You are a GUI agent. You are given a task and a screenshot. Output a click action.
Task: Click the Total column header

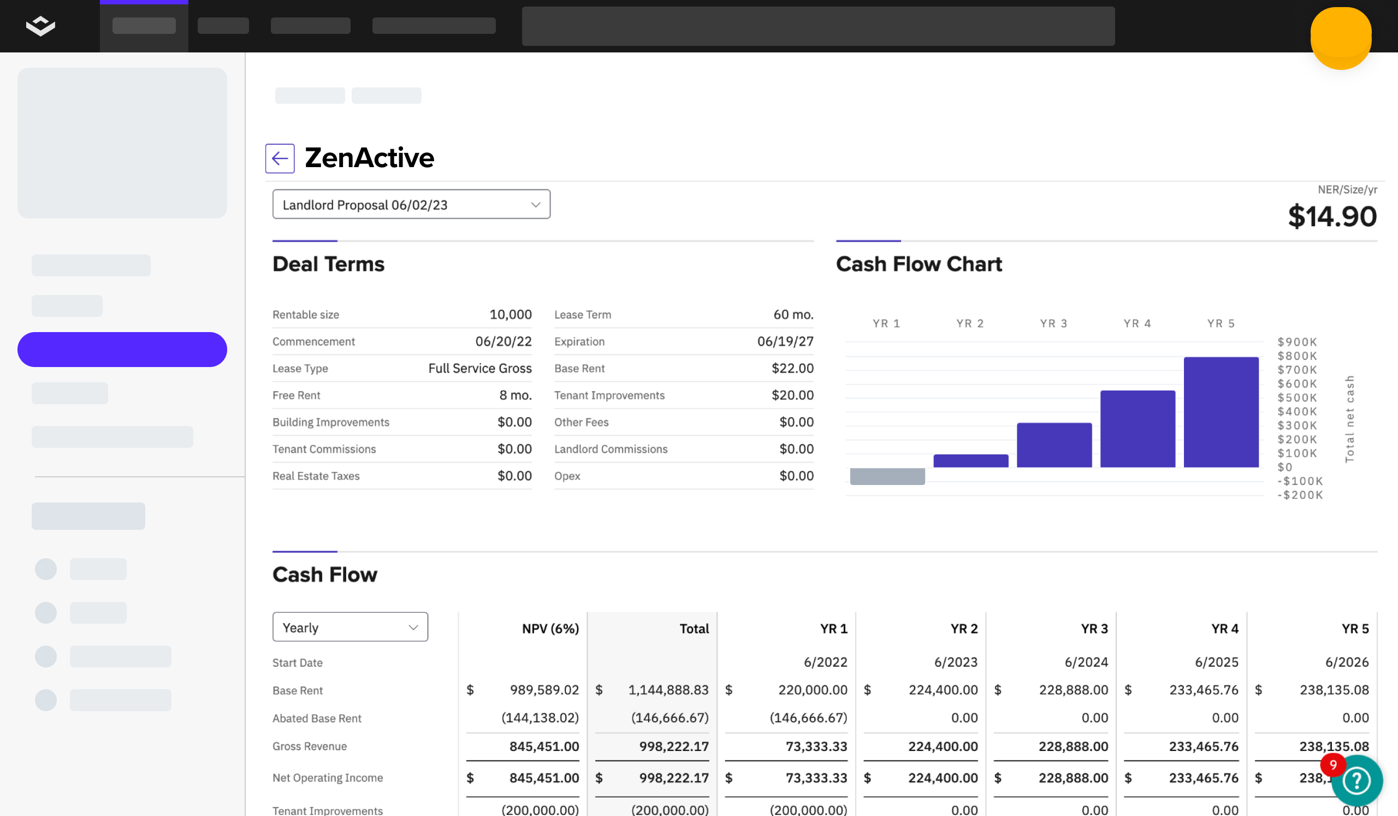tap(694, 629)
